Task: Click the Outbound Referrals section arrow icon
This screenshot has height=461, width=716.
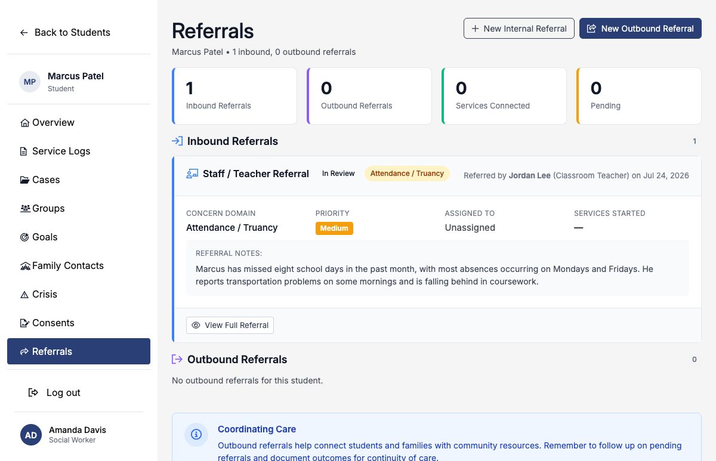Action: click(x=177, y=360)
